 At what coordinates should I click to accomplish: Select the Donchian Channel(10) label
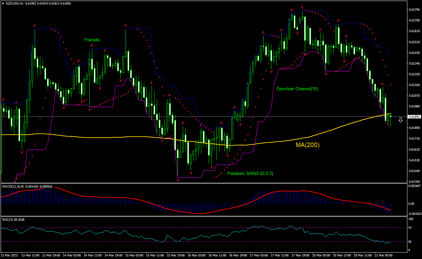[x=297, y=89]
